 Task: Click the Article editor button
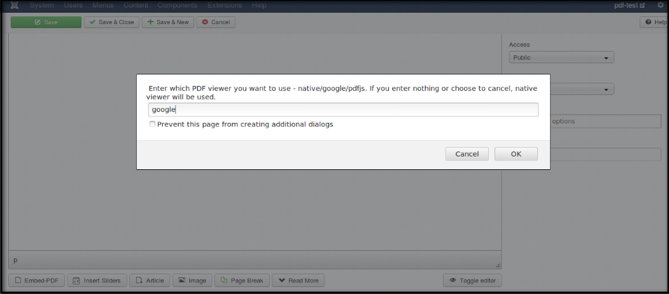(x=150, y=281)
